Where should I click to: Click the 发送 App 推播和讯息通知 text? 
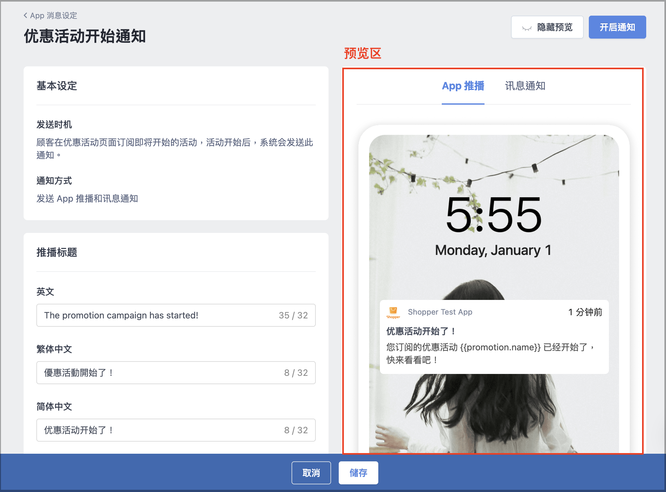(87, 198)
